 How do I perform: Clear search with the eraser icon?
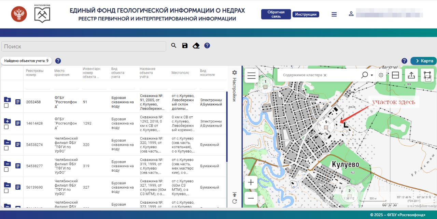coord(196,46)
